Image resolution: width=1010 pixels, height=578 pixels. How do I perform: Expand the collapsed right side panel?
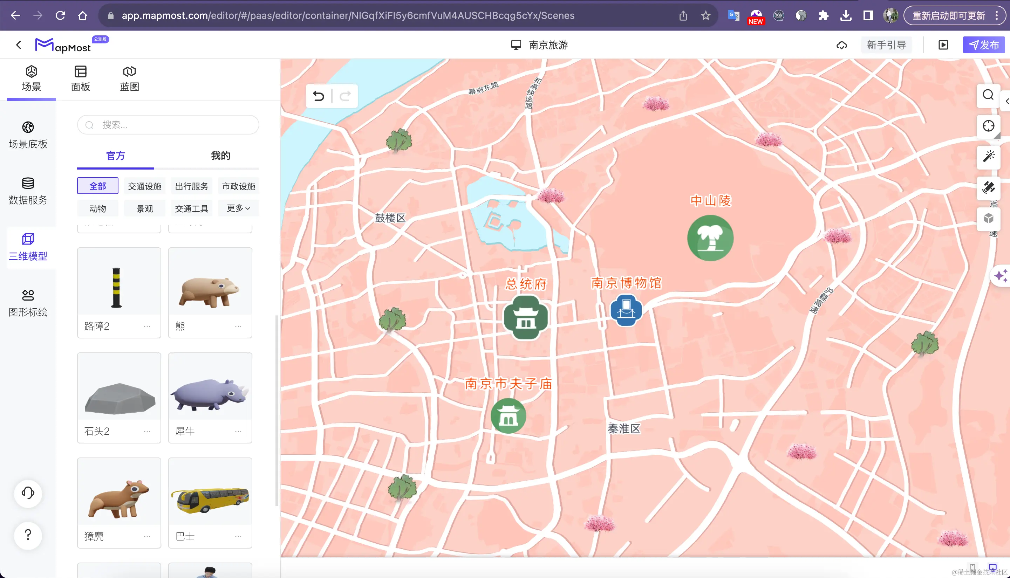pos(1006,101)
